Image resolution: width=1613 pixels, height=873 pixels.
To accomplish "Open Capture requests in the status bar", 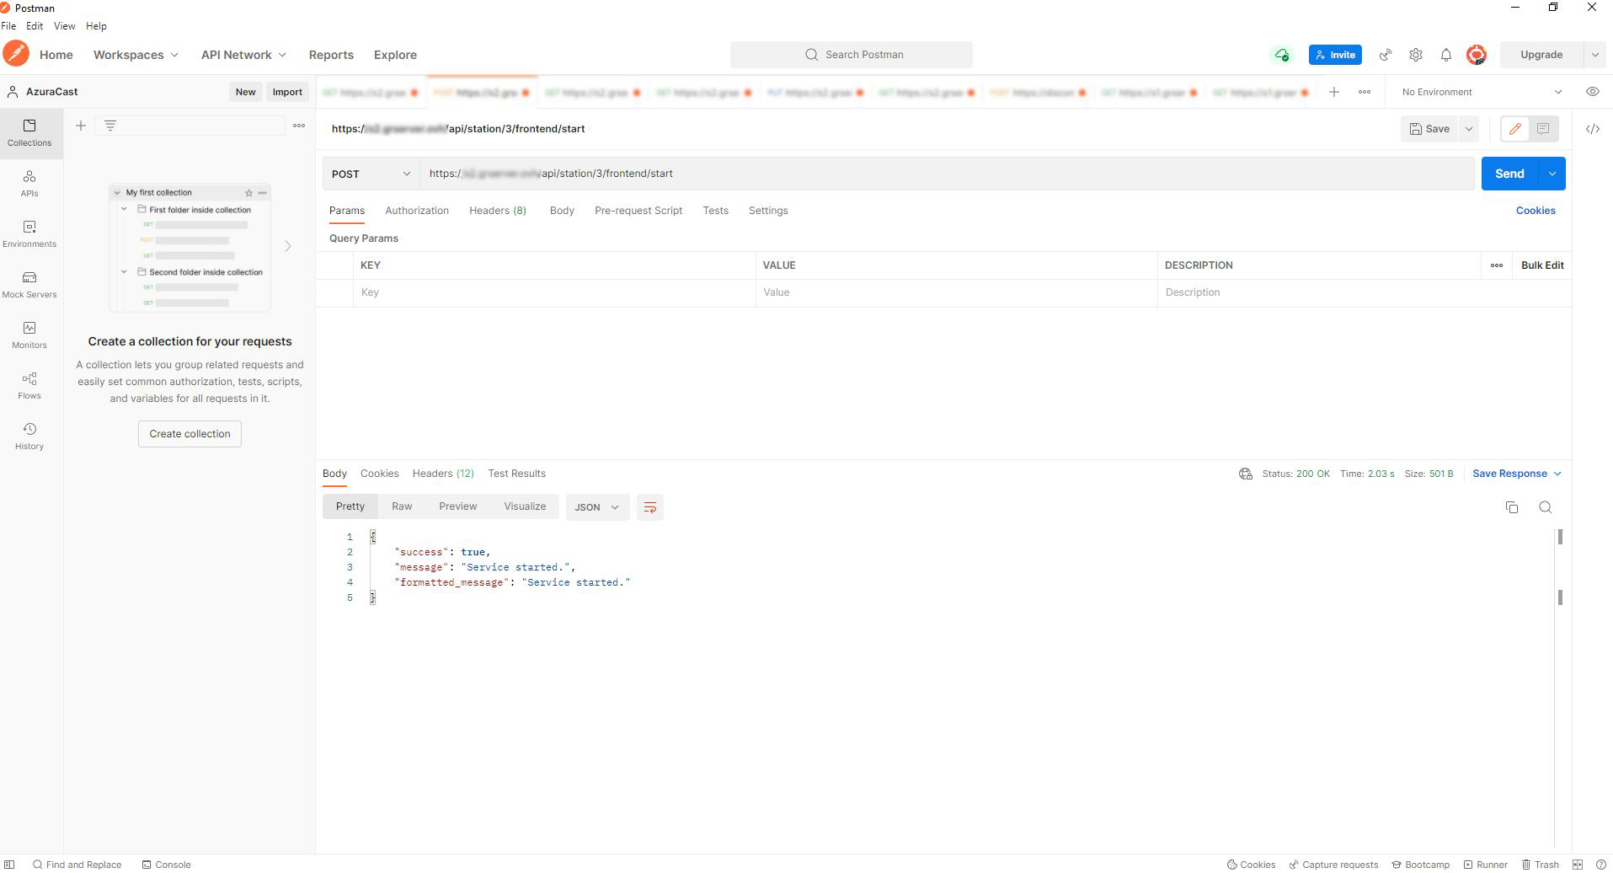I will (x=1334, y=864).
